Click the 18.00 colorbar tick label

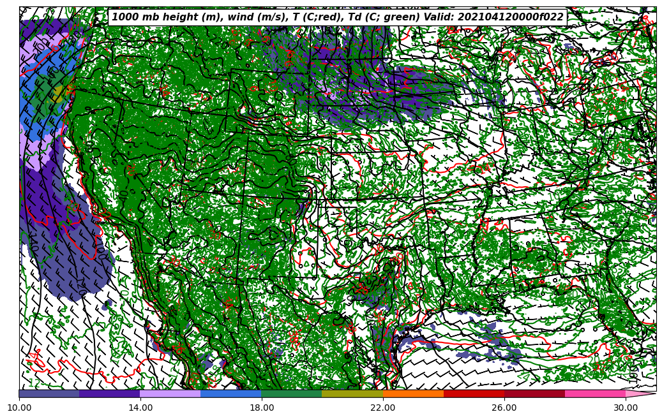point(262,406)
